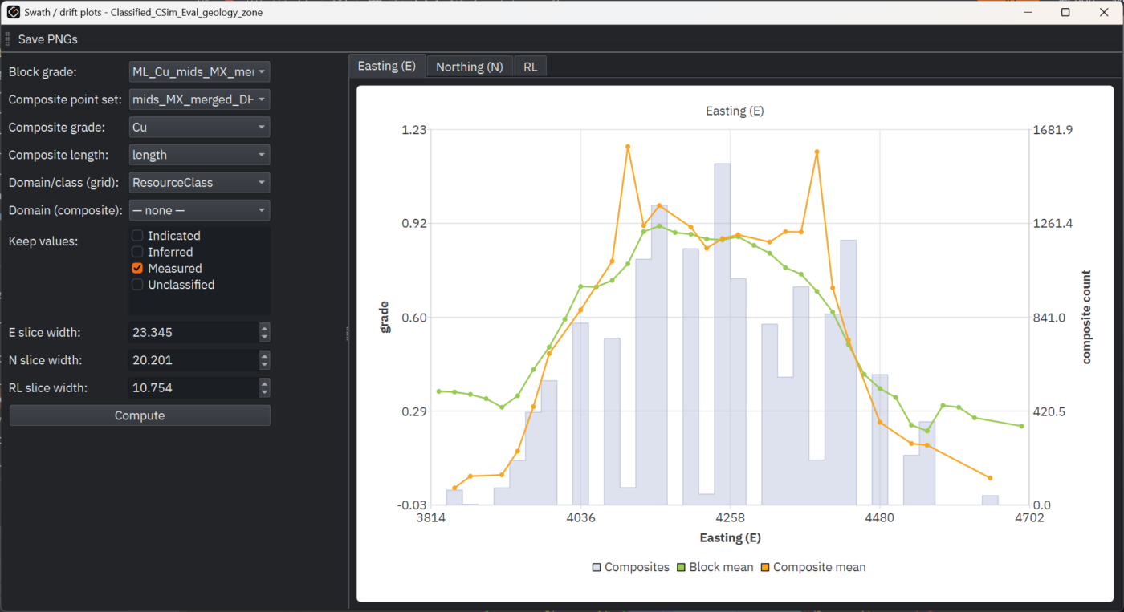
Task: Maximize the Swath / drift plots window
Action: pos(1065,12)
